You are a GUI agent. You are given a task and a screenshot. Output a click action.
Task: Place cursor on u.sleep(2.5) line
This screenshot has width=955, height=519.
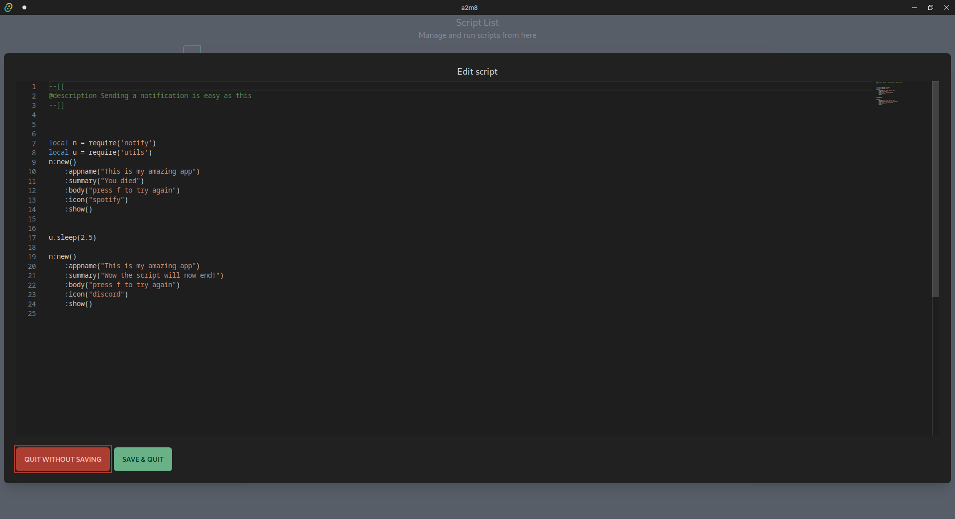(x=72, y=237)
